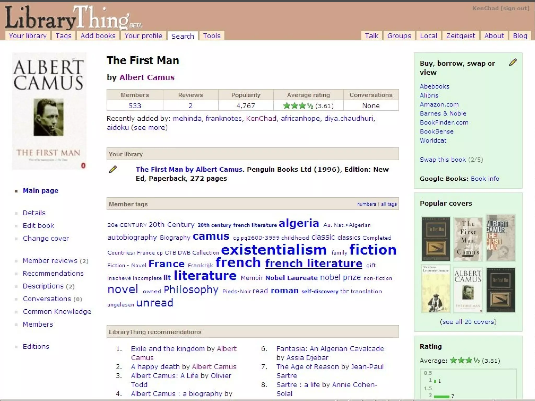Click the pencil icon beside your library entry
535x401 pixels.
(x=113, y=169)
